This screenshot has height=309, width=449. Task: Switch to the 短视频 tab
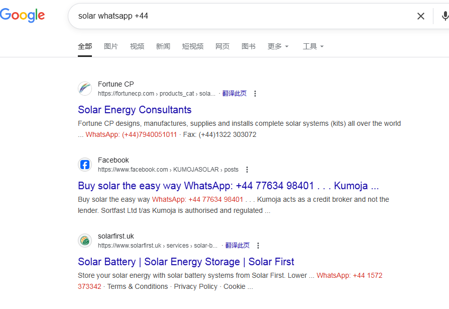(x=193, y=46)
